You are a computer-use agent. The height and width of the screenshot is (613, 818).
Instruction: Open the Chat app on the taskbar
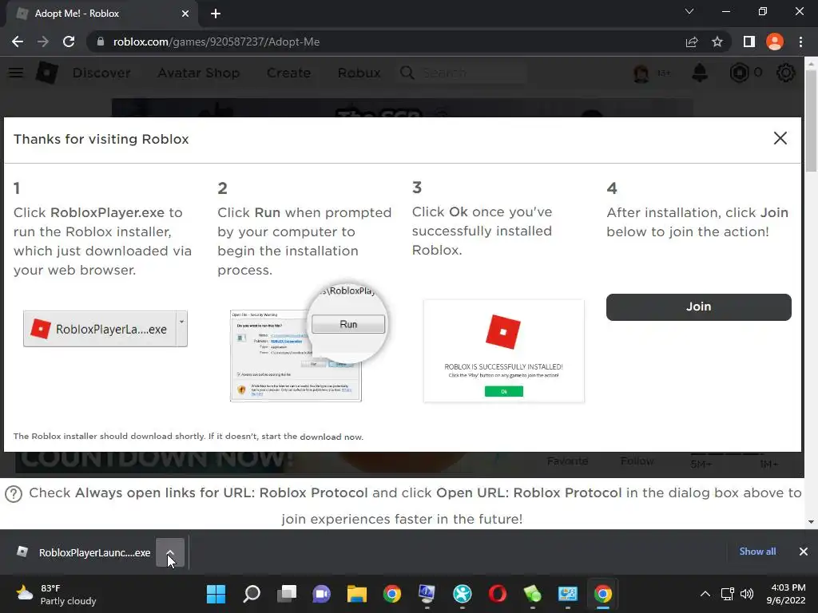[x=322, y=594]
